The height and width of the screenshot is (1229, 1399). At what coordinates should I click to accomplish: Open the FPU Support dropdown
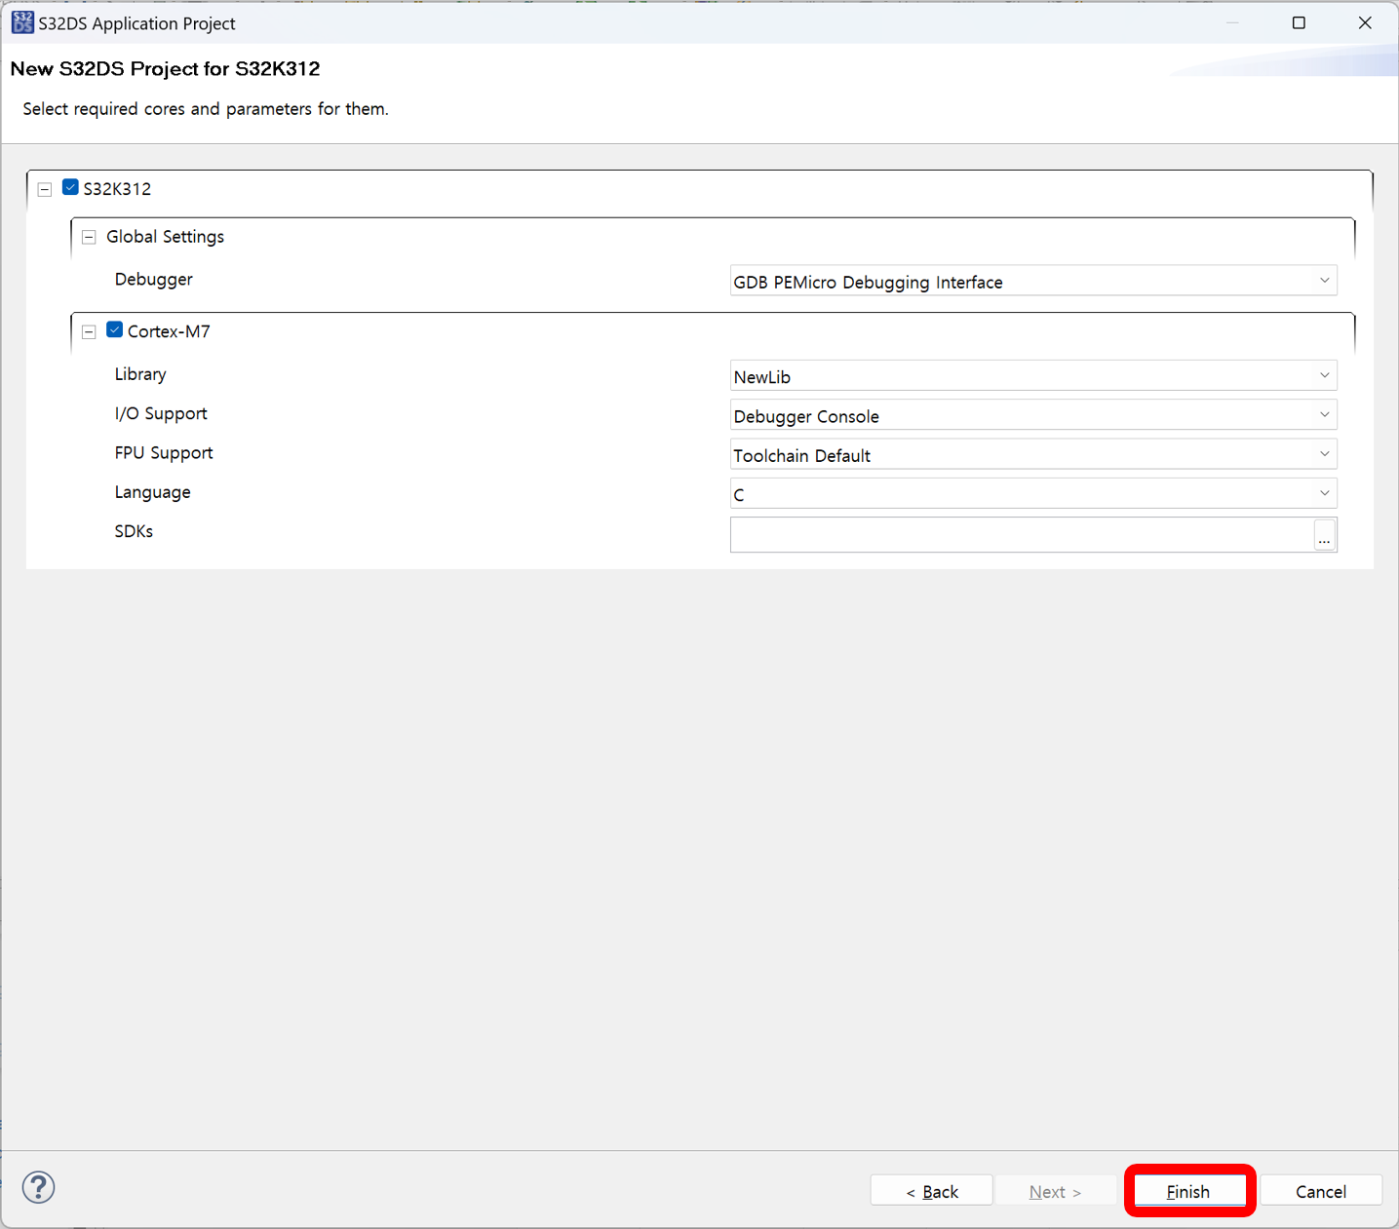coord(1033,454)
